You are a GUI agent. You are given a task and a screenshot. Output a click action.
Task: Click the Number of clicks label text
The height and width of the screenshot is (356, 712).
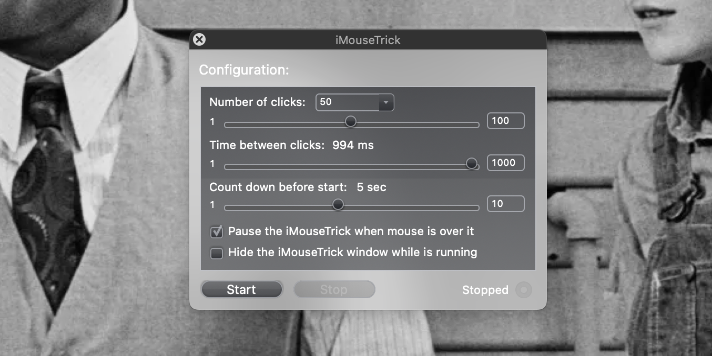click(x=257, y=102)
